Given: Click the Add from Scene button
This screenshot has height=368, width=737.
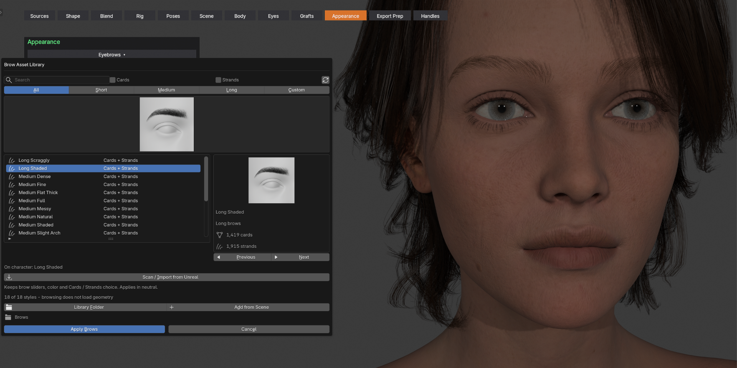Looking at the screenshot, I should point(248,307).
